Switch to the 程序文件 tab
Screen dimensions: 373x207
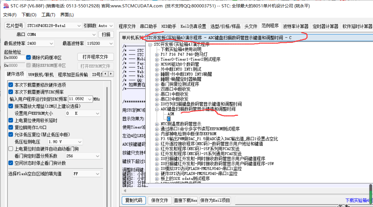[x=127, y=26]
